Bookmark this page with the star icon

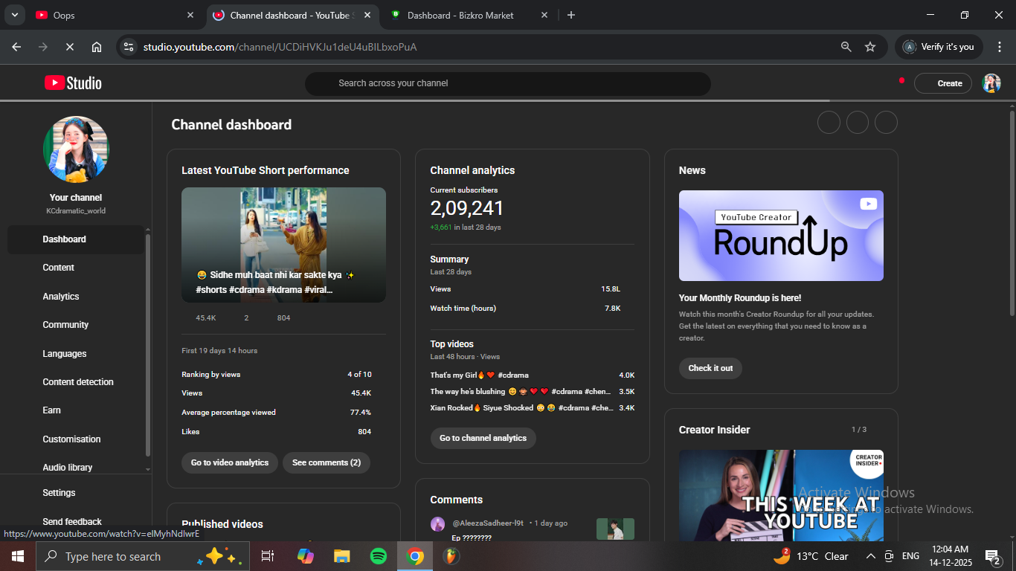click(x=870, y=47)
